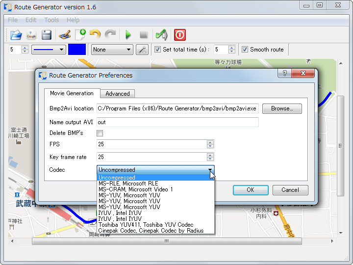The width and height of the screenshot is (353, 265).
Task: Open the Help menu
Action: pos(73,20)
